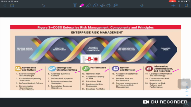Tap the Wi-Fi status icon
This screenshot has width=191, height=107.
click(179, 1)
